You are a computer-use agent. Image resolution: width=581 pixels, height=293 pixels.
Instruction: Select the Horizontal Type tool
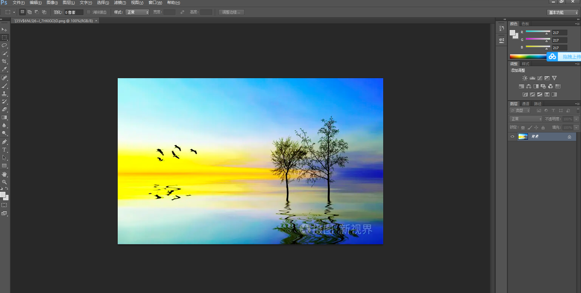tap(4, 150)
